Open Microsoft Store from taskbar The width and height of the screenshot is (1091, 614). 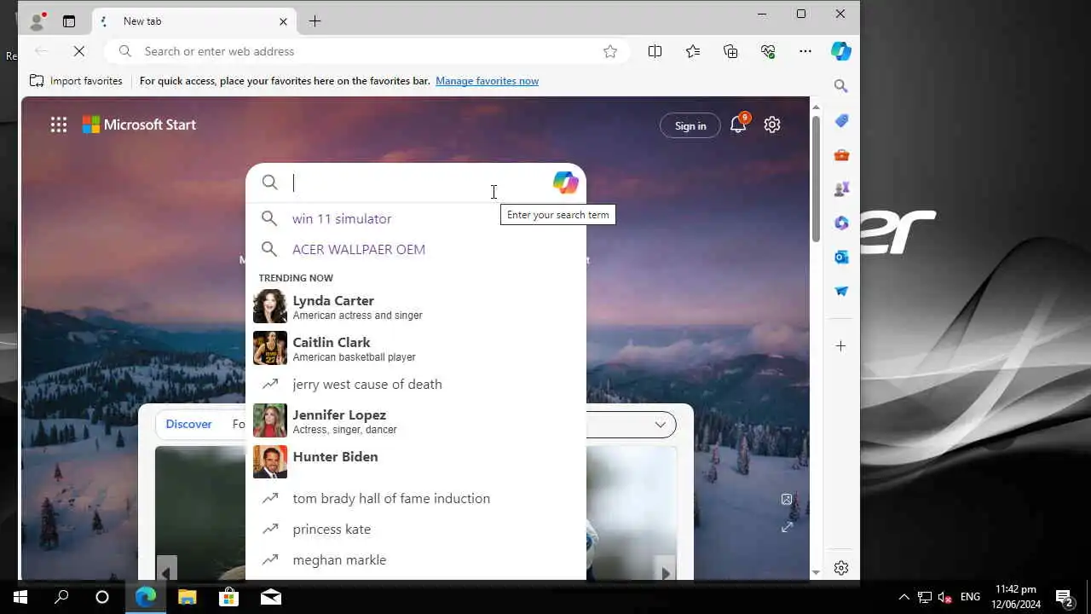tap(228, 597)
